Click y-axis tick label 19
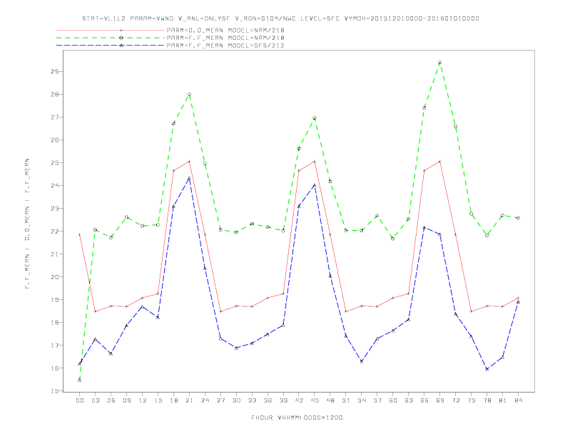The height and width of the screenshot is (436, 565). [54, 300]
